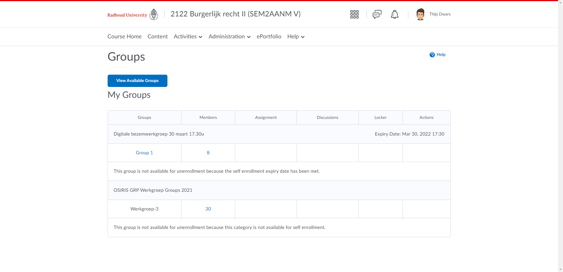The image size is (563, 272).
Task: Expand the Administration dropdown menu
Action: pos(229,37)
